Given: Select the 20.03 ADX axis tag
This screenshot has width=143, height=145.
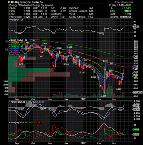Looking at the screenshot, I should (136, 134).
